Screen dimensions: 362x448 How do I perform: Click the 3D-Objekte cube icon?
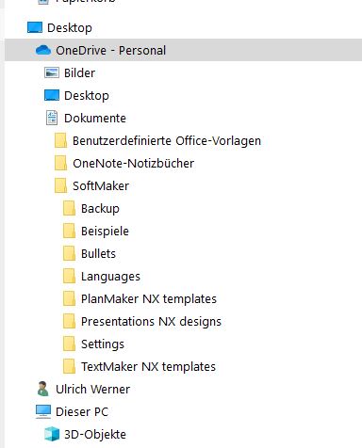pos(52,434)
